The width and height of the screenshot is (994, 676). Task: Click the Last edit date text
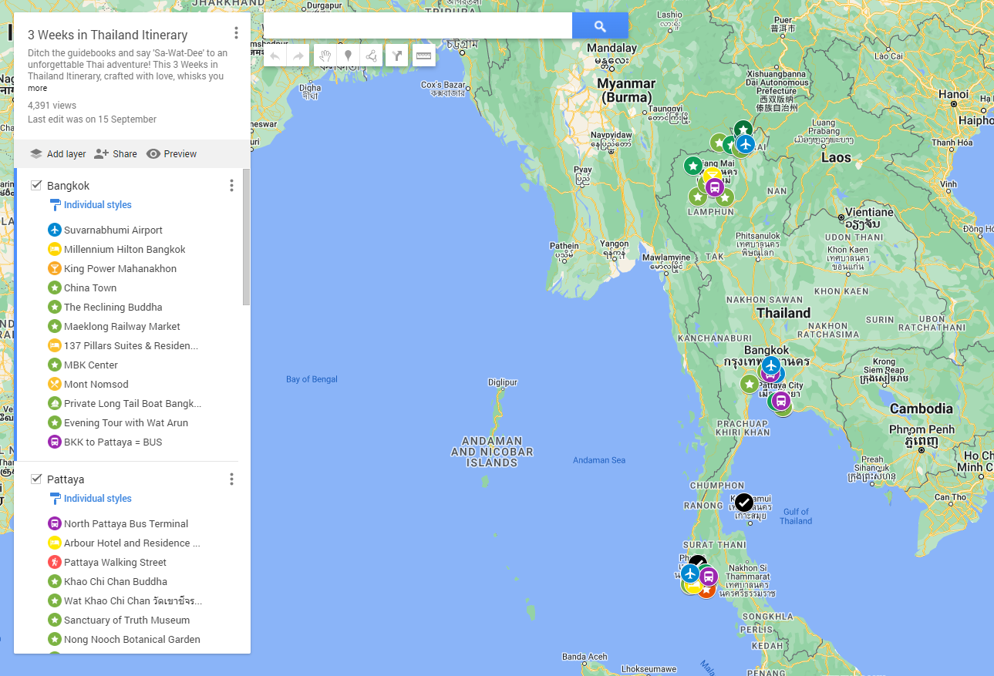pos(92,119)
